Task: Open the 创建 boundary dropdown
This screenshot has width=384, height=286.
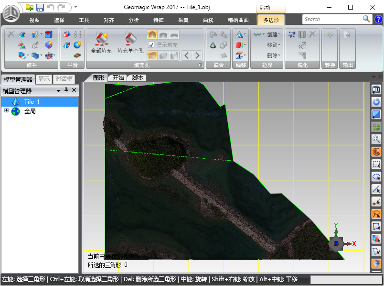Action: coord(274,34)
